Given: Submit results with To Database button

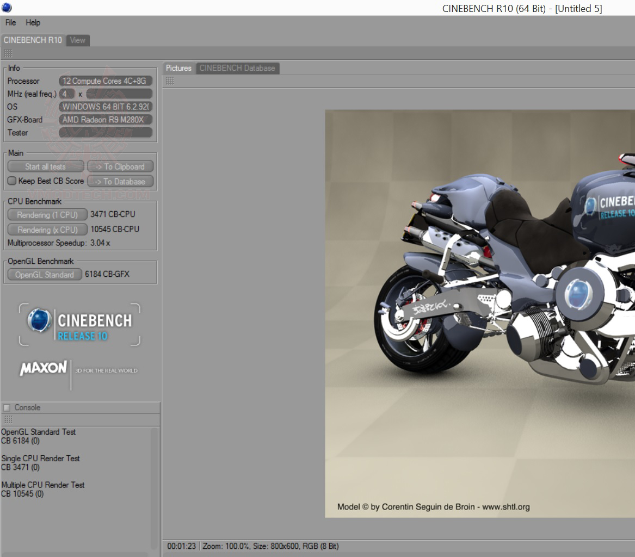Looking at the screenshot, I should tap(120, 181).
